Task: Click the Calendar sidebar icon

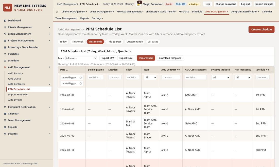Action: (5, 114)
